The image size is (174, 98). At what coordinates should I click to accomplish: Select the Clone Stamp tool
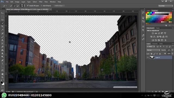coord(2,40)
